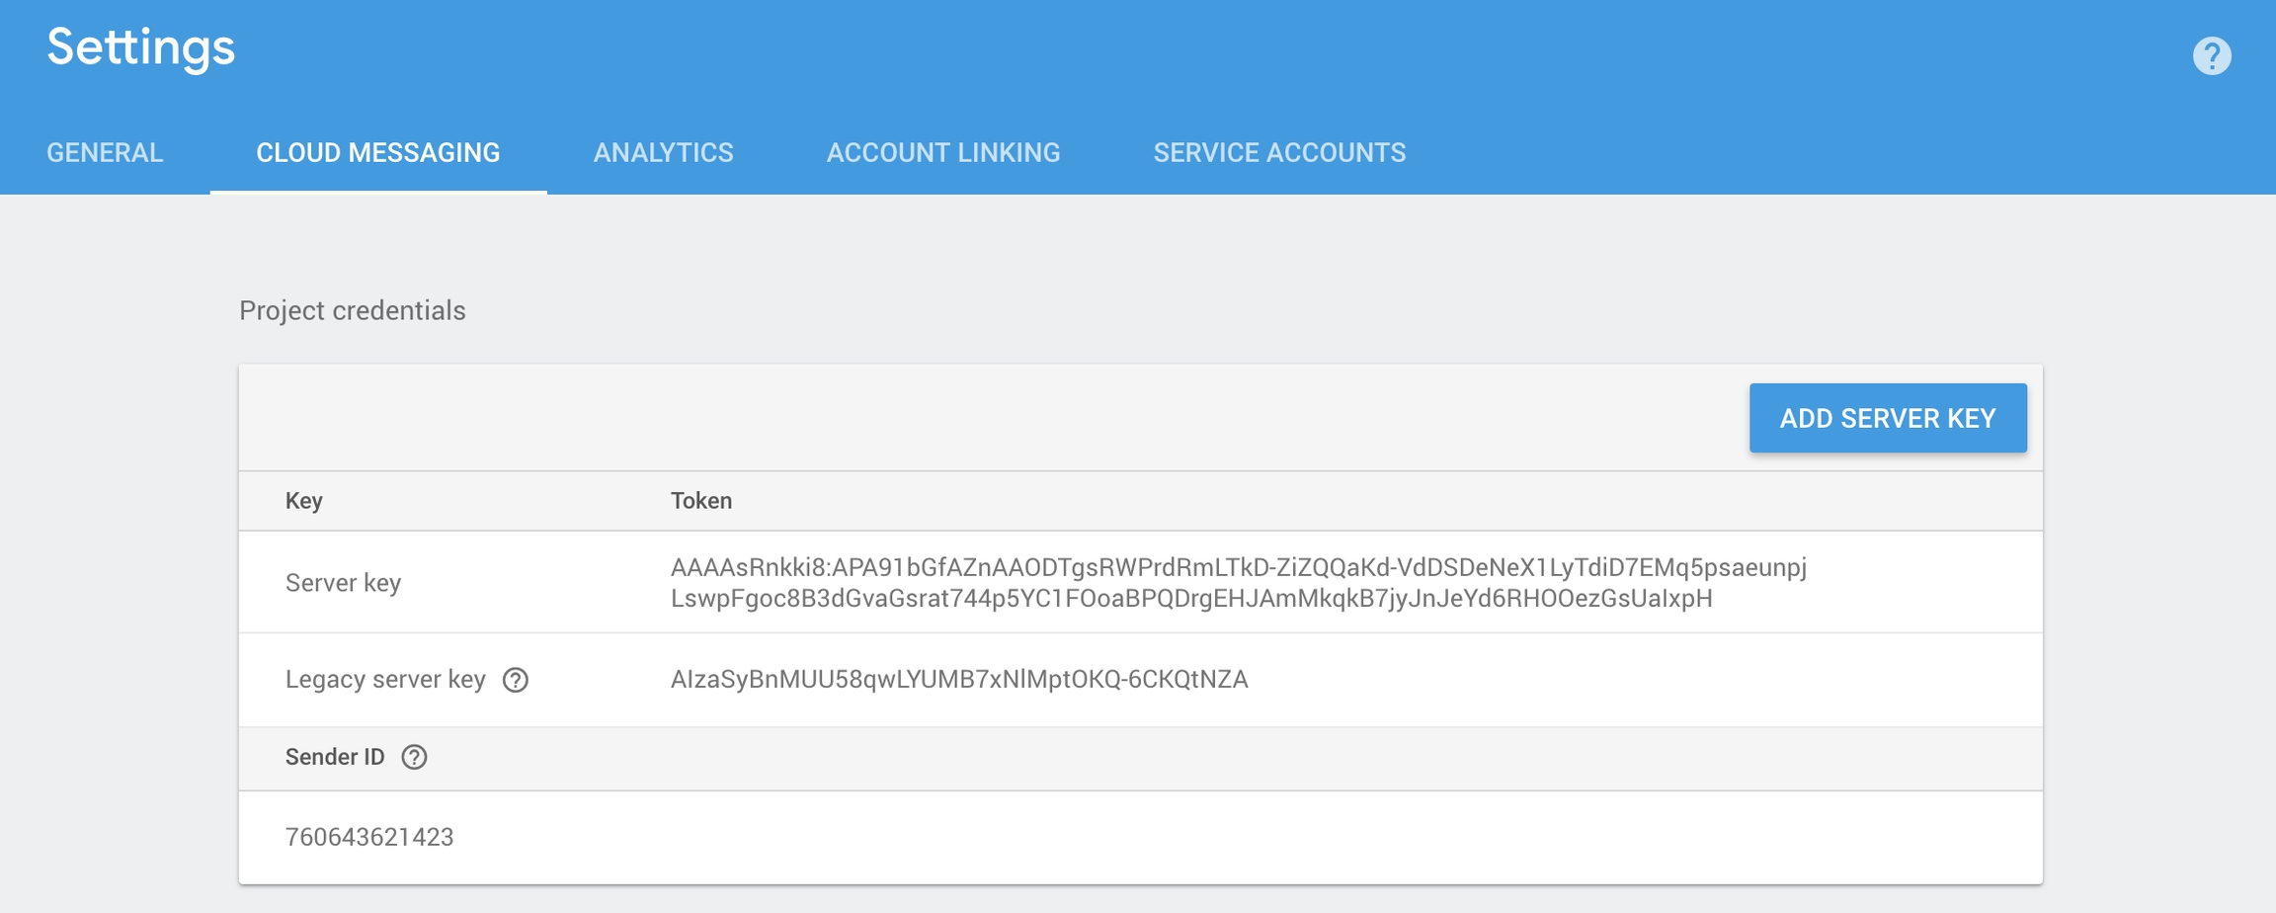Open the Analytics tab
This screenshot has height=913, width=2276.
click(x=664, y=152)
